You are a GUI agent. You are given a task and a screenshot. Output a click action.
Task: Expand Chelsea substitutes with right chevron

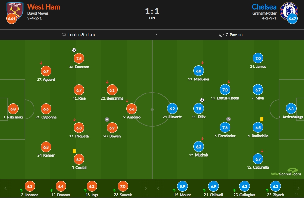click(298, 188)
